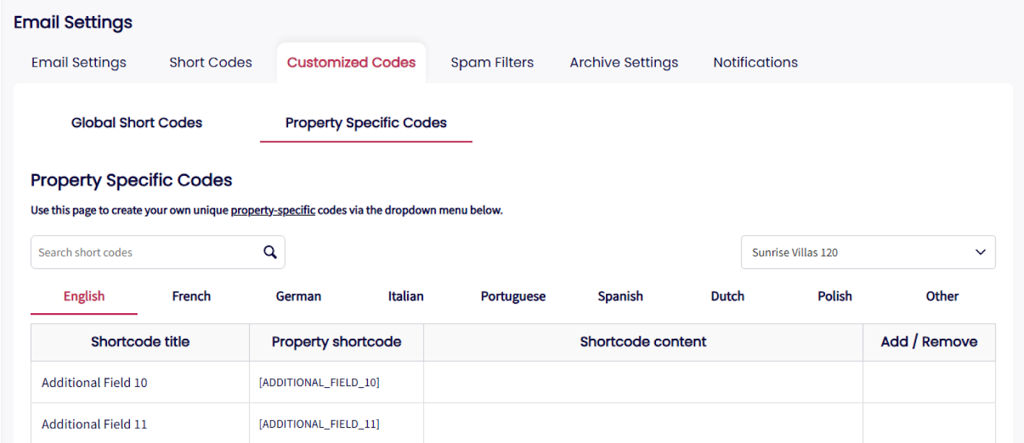1024x443 pixels.
Task: Switch to the Short Codes tab
Action: click(x=211, y=63)
